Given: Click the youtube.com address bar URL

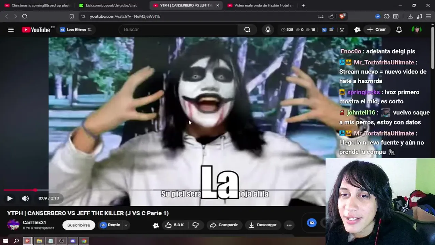Looking at the screenshot, I should (x=125, y=16).
